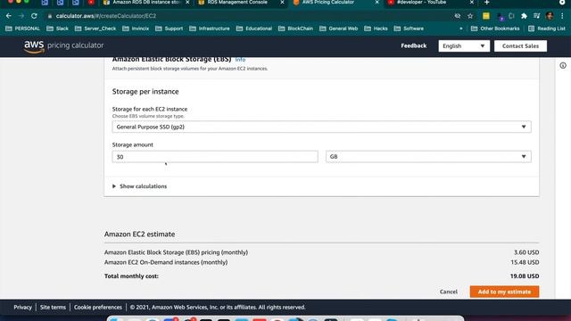Open the yellow sticky note extension
This screenshot has height=321, width=571.
coord(485,16)
